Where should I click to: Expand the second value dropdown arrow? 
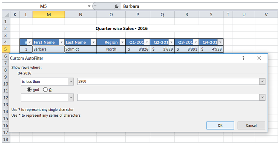point(262,98)
